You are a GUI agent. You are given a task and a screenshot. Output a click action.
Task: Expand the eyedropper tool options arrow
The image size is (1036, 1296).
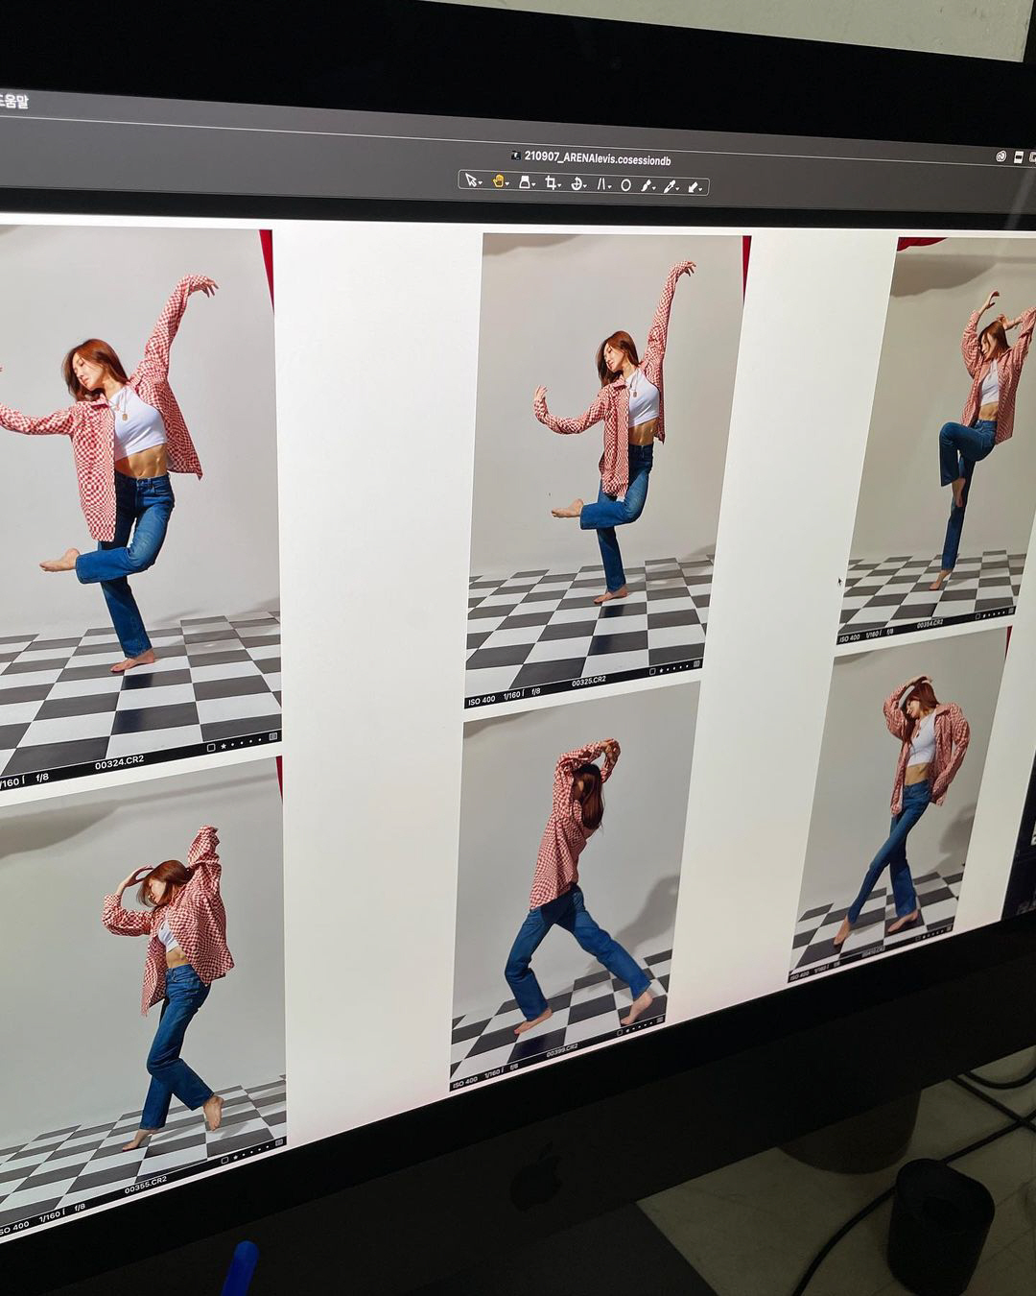point(677,188)
